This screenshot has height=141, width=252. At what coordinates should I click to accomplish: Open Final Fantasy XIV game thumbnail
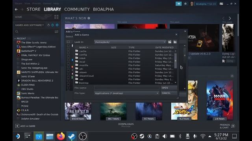(x=78, y=111)
